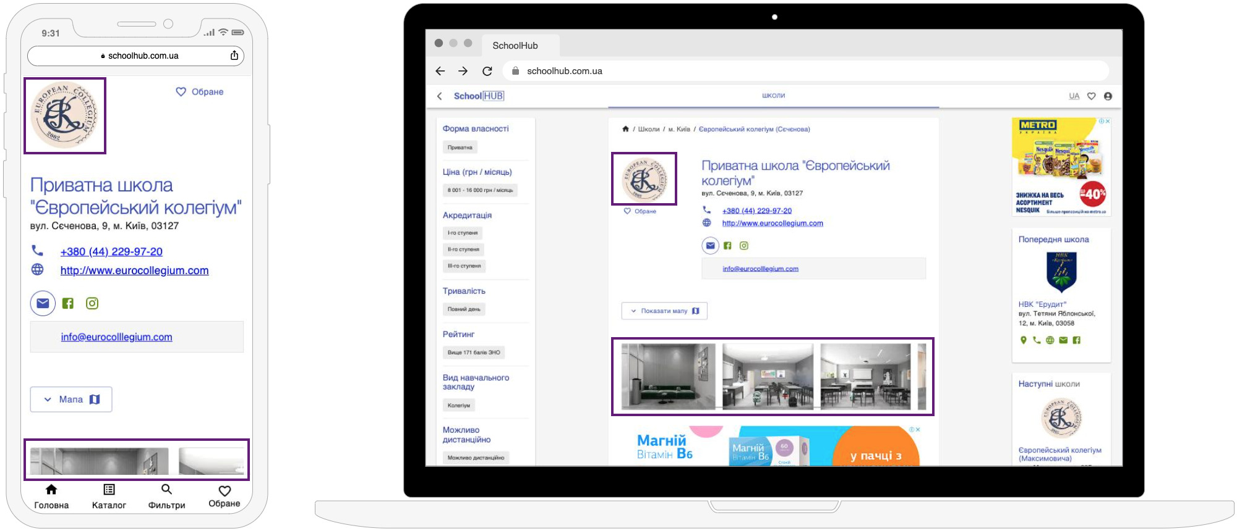This screenshot has width=1237, height=531.
Task: Click the heart favorites icon in desktop header
Action: 1092,96
